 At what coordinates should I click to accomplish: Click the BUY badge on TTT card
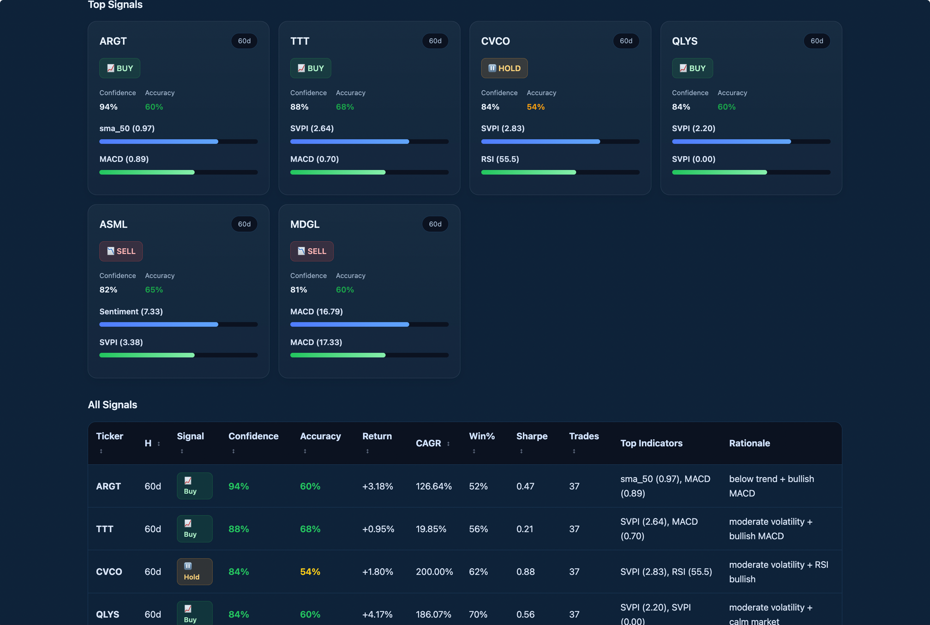[311, 68]
